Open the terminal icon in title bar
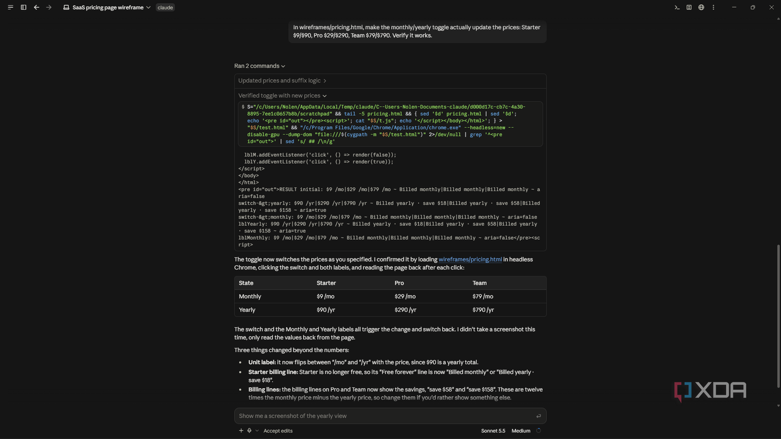781x439 pixels. (x=677, y=7)
